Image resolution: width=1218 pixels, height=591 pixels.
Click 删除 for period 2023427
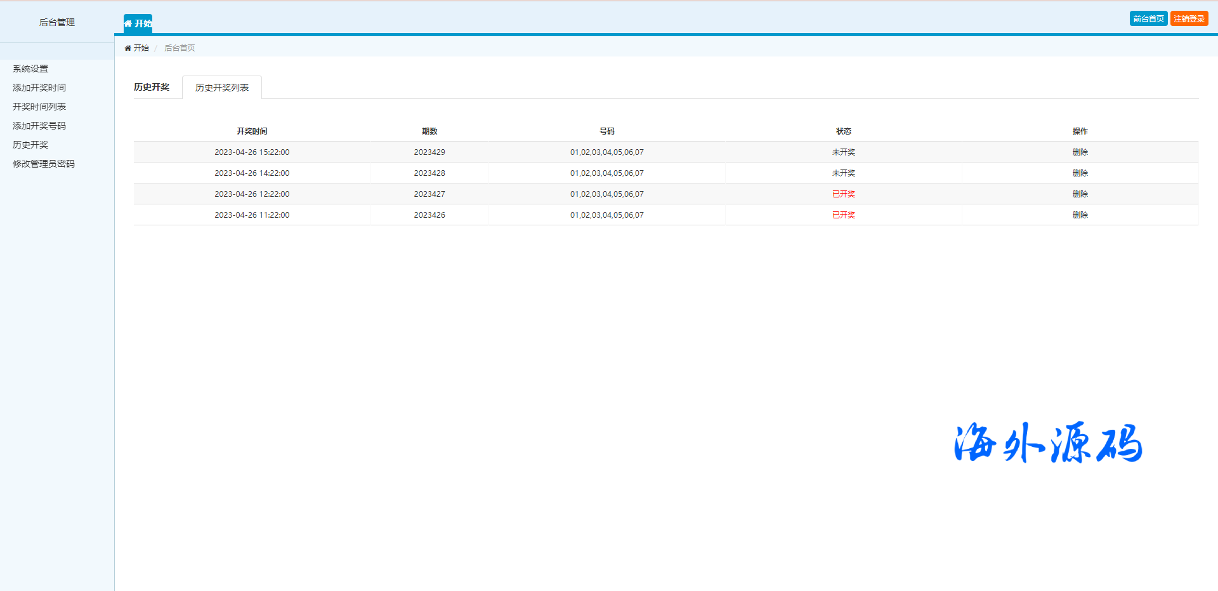pyautogui.click(x=1080, y=194)
